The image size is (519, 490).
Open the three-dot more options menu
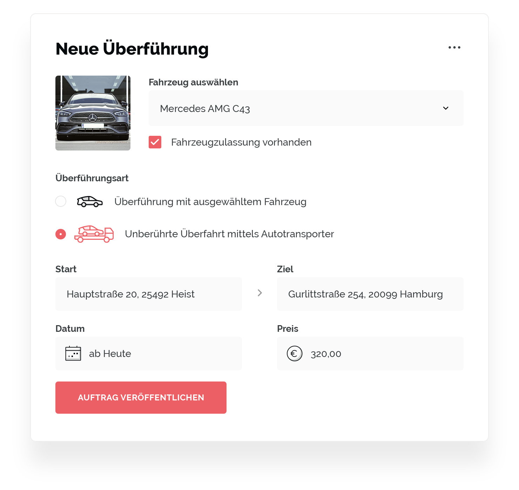(x=454, y=48)
